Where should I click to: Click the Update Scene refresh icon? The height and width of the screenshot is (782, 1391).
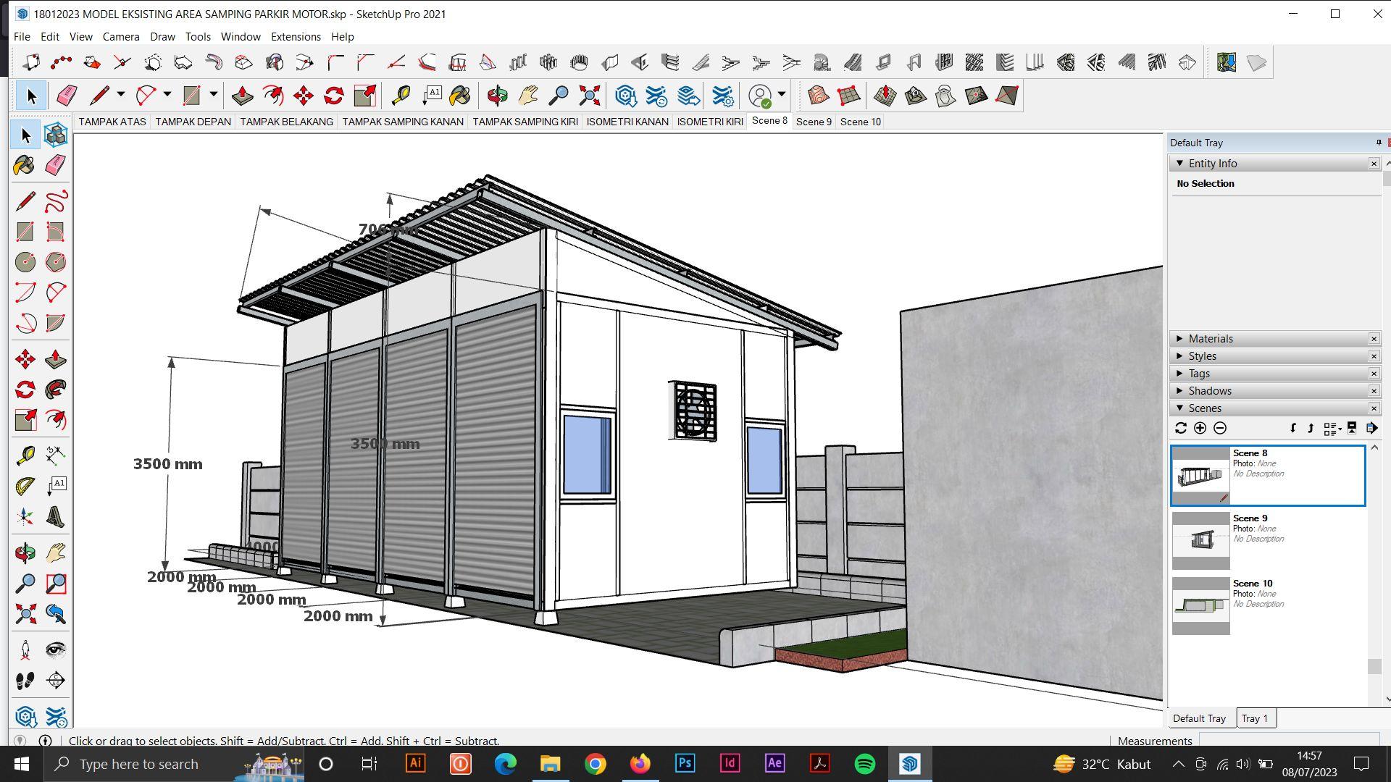(x=1181, y=429)
